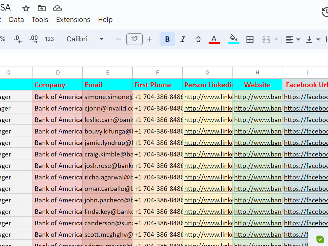Toggle italic formatting
The image size is (328, 246).
(x=183, y=39)
